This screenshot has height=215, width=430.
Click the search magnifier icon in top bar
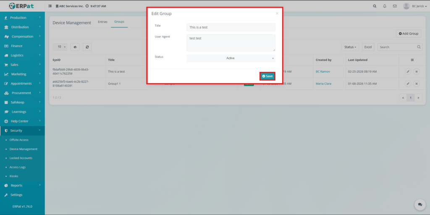[375, 6]
